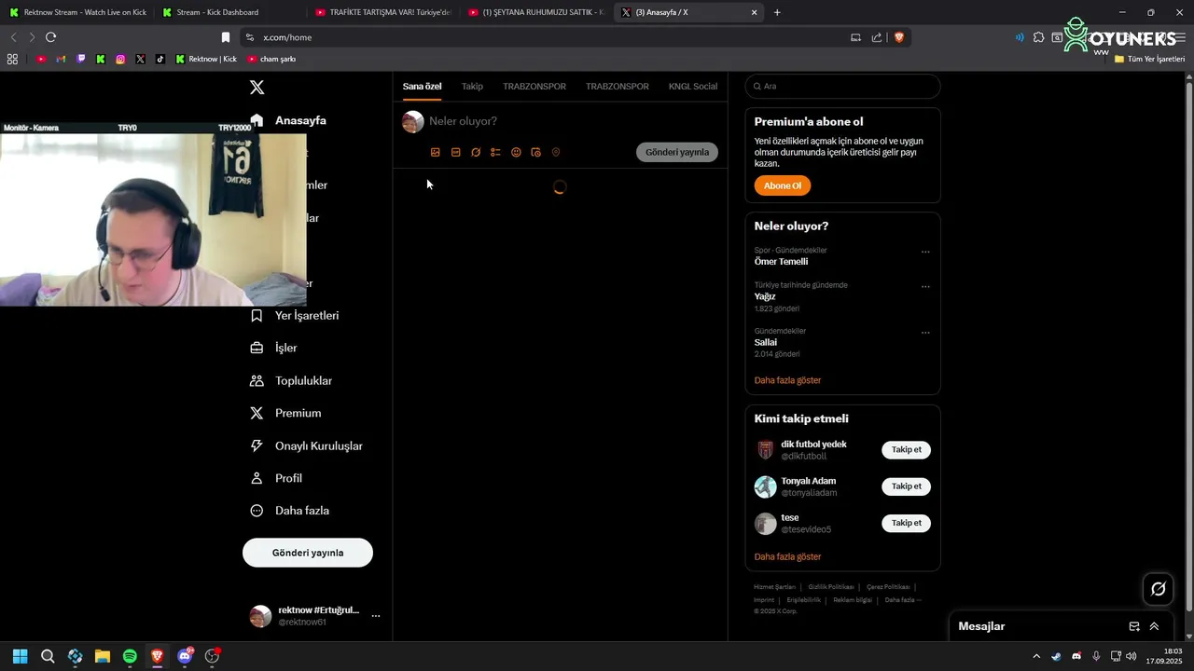Open the Windows Start menu

point(20,656)
